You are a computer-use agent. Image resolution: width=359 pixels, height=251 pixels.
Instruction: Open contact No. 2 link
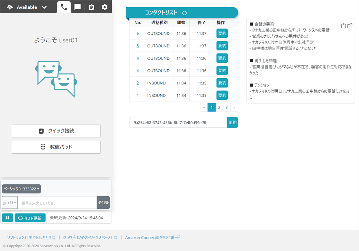137,83
